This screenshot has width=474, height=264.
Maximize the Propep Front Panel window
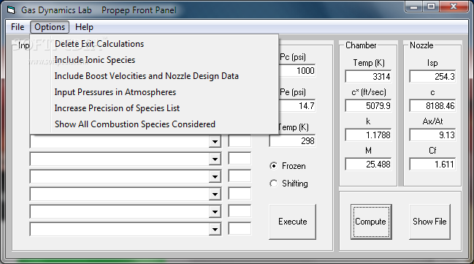431,7
